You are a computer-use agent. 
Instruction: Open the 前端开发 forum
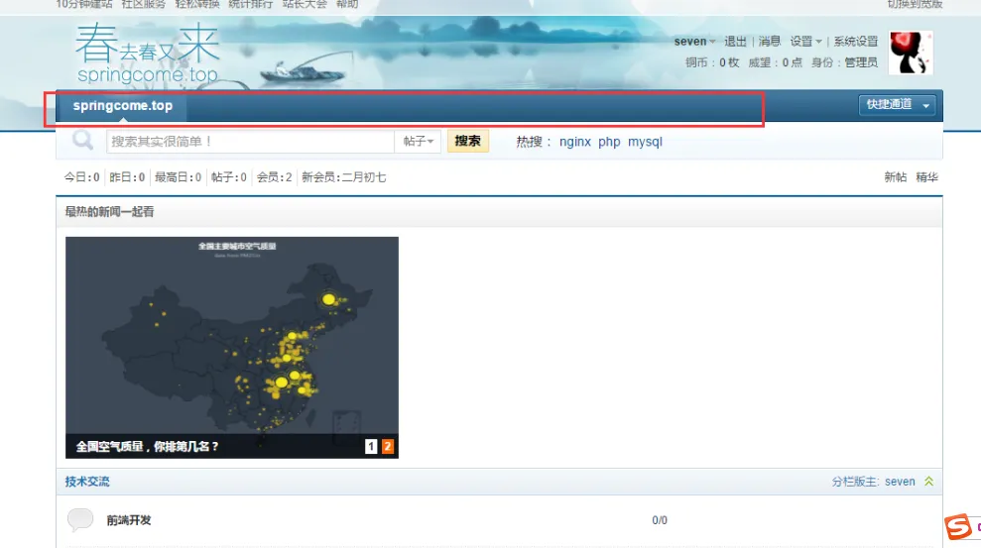[x=128, y=520]
